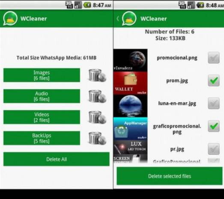This screenshot has height=199, width=224.
Task: Tap the Total Size WhatsApp Media text
Action: (57, 58)
